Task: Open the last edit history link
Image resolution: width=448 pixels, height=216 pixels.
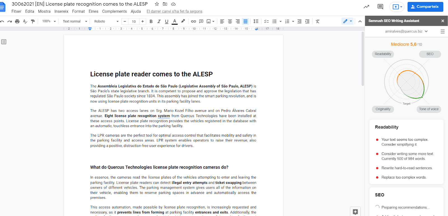Action: [174, 11]
